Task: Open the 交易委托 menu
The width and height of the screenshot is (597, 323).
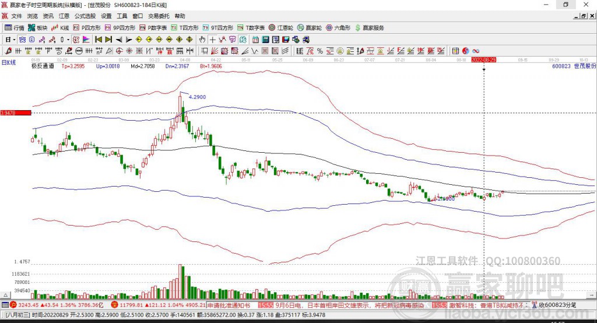Action: (159, 16)
